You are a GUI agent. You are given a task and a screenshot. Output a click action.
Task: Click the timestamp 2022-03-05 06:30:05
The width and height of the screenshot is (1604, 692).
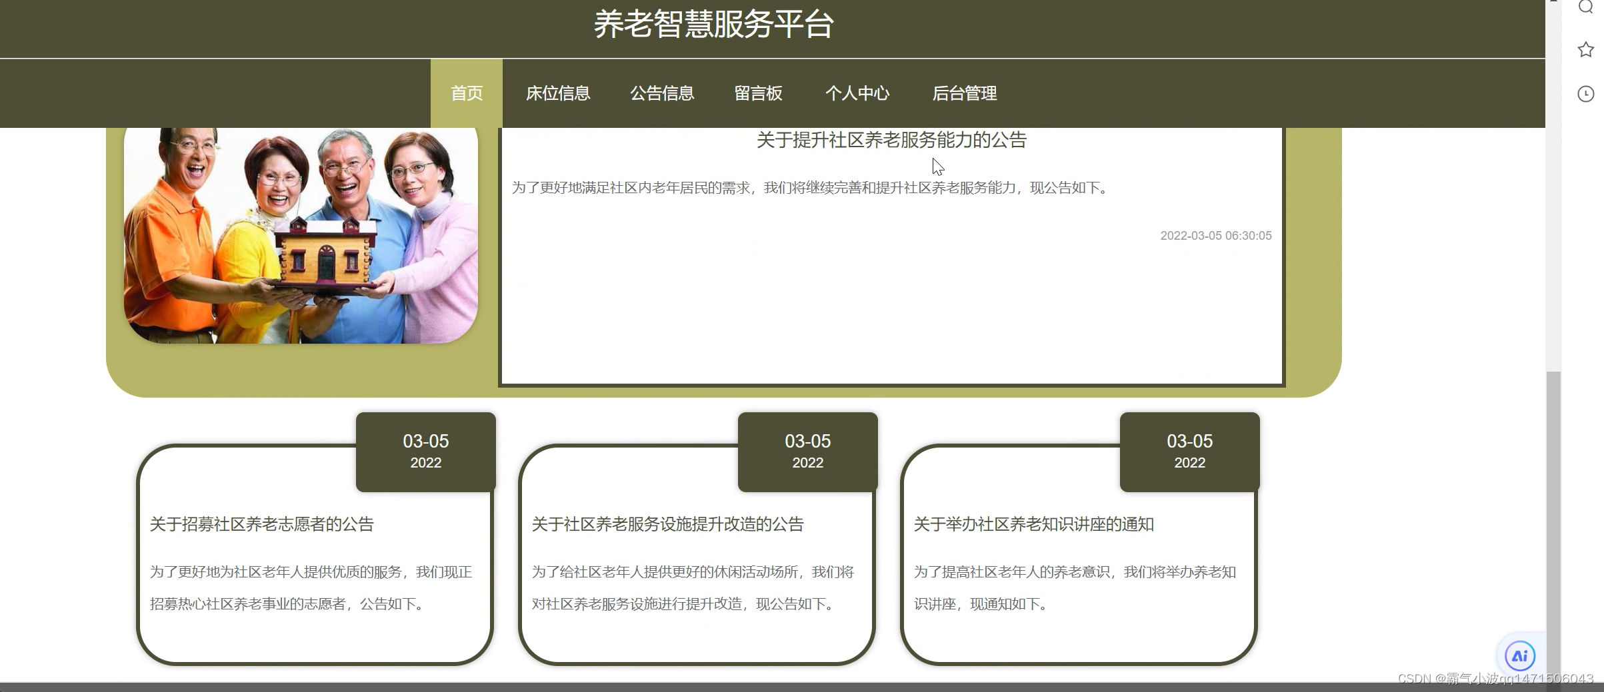[x=1216, y=236]
